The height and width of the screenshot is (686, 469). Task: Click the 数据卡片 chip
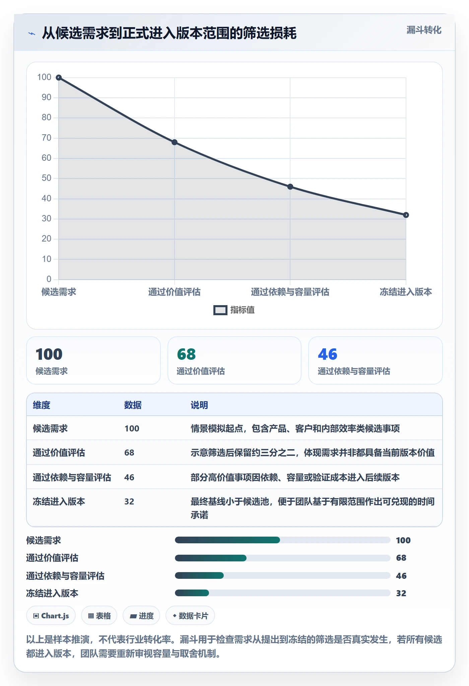coord(190,616)
